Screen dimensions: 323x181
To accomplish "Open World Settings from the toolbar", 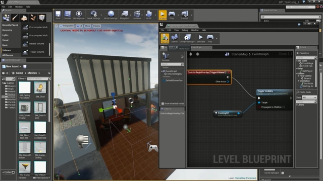I will (111, 15).
